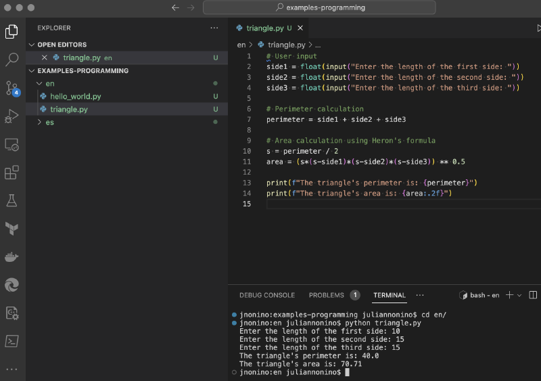Open the Remote Explorer icon
541x381 pixels.
pos(11,144)
